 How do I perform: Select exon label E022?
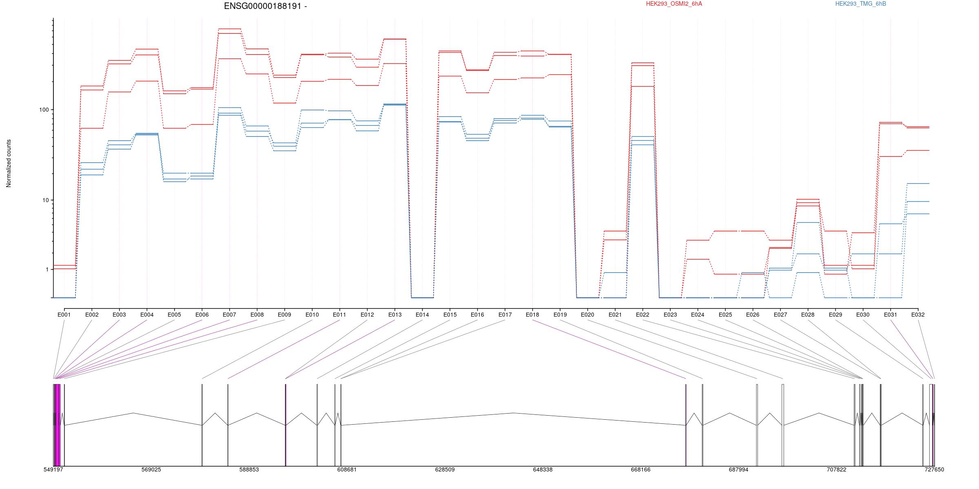(x=642, y=315)
